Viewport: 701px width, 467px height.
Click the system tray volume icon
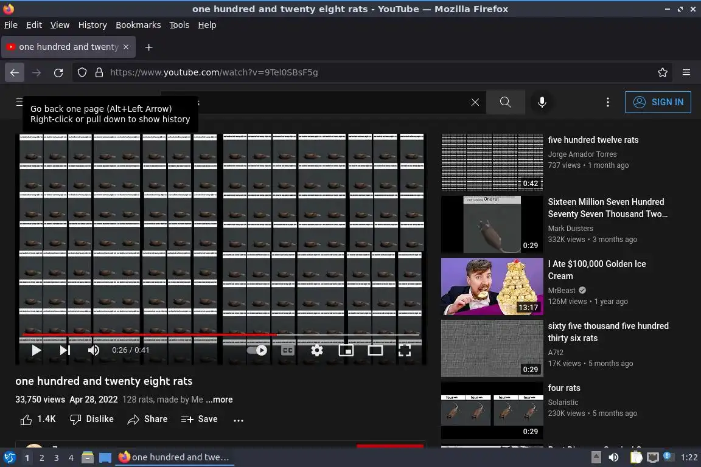point(613,457)
